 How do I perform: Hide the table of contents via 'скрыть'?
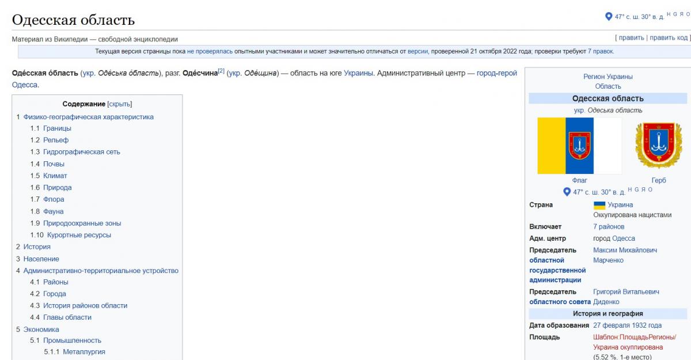pos(119,104)
